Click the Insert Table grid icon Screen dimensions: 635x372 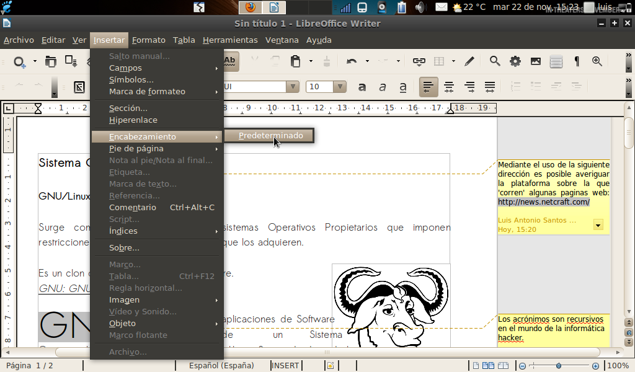[x=439, y=61]
